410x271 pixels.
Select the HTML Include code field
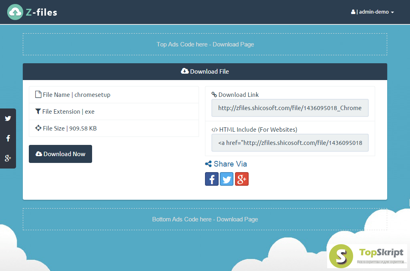click(x=290, y=143)
